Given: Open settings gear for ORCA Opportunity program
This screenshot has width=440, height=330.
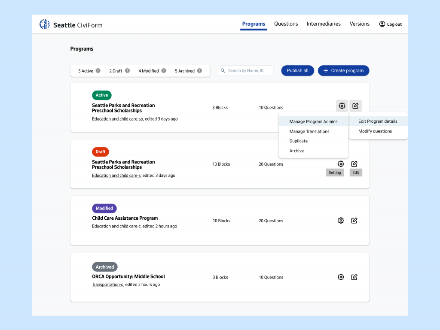Looking at the screenshot, I should point(341,277).
